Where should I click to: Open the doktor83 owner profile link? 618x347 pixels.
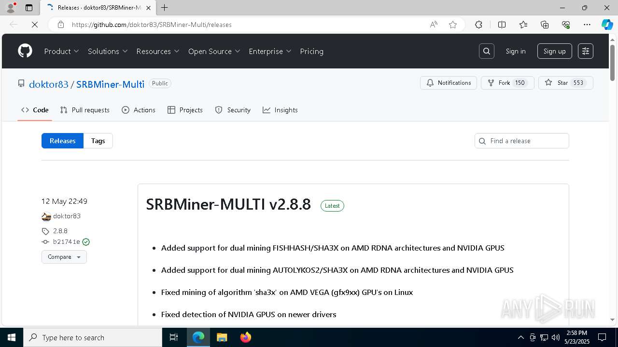pyautogui.click(x=49, y=84)
